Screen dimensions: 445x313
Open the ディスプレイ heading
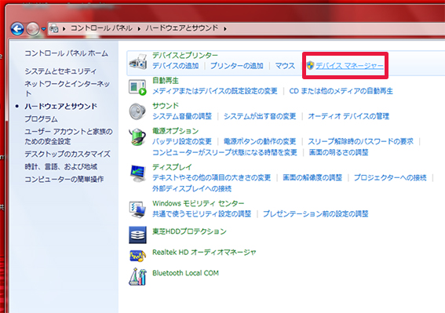[x=172, y=167]
